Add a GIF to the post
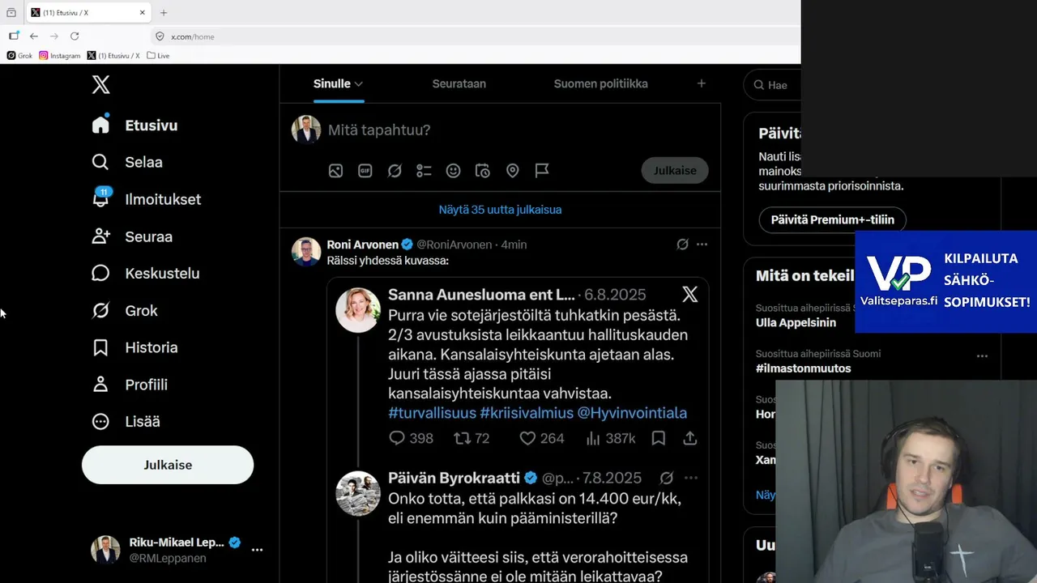The image size is (1037, 583). tap(365, 171)
